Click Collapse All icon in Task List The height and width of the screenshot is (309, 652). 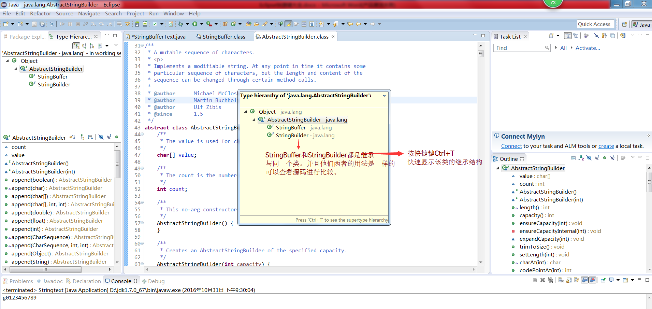click(x=613, y=36)
